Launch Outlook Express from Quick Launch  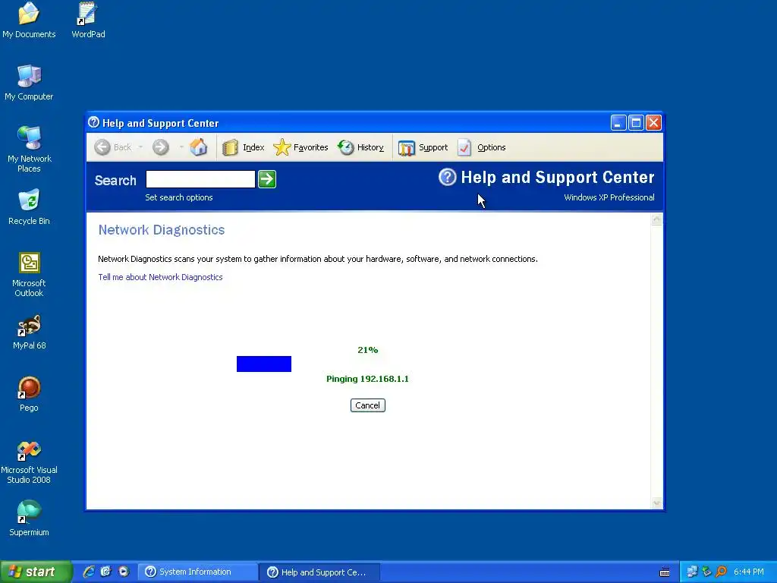point(105,572)
